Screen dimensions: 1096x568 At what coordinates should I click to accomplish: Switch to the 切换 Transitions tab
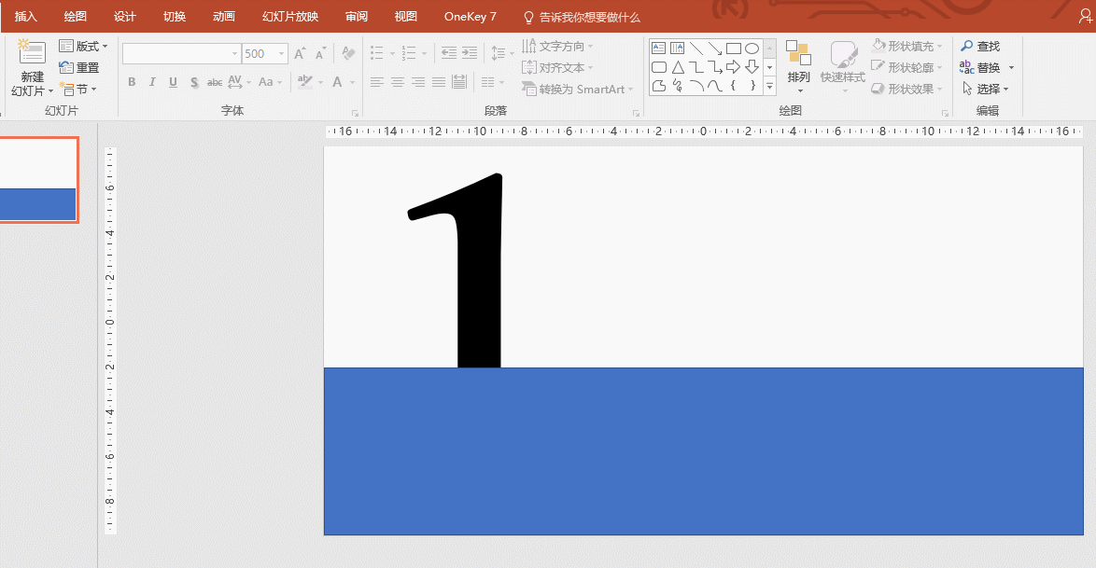[x=175, y=16]
